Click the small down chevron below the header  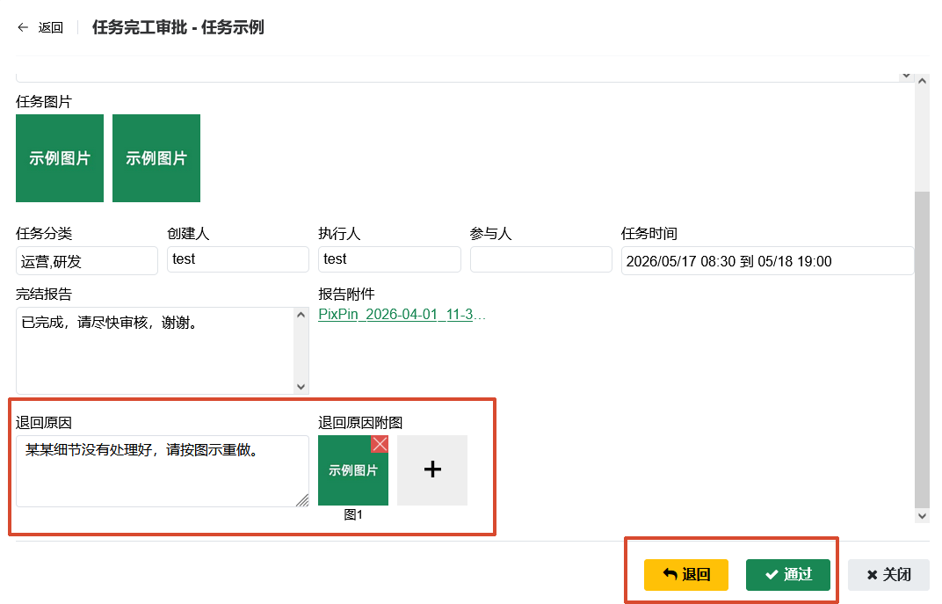point(906,76)
